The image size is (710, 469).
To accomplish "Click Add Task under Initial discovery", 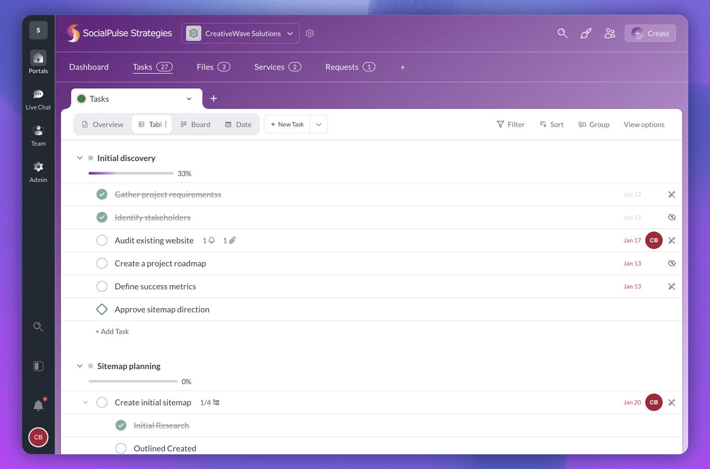I will point(112,331).
